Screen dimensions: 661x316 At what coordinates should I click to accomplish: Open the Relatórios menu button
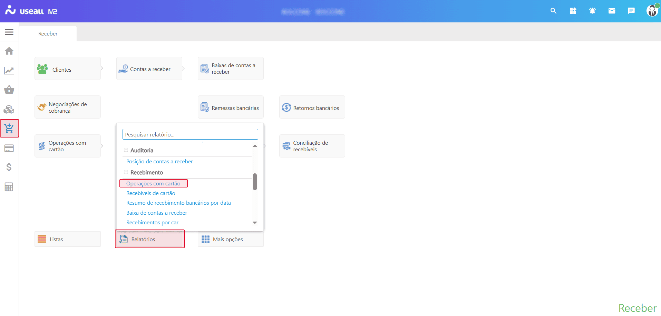[x=150, y=239]
